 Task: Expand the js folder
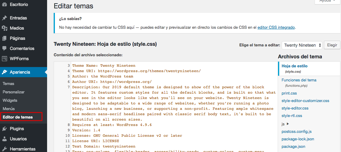(x=285, y=124)
